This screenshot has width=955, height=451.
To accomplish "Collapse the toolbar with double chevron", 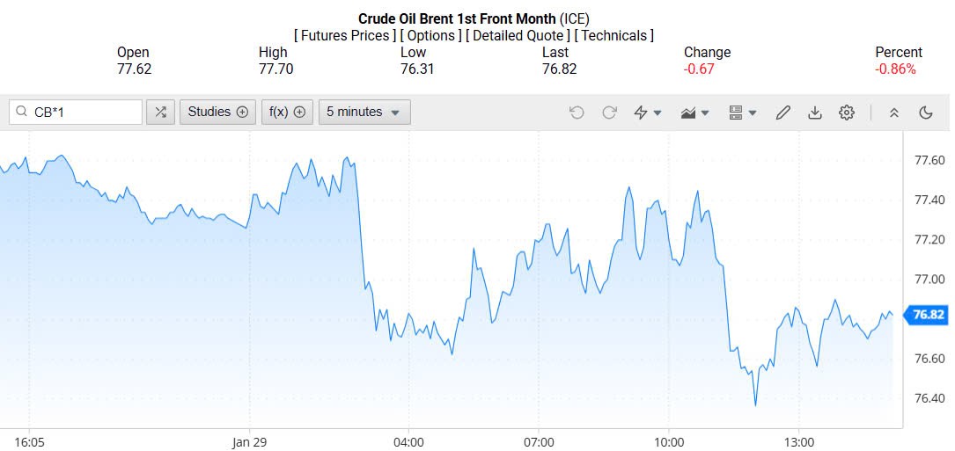I will [x=893, y=113].
